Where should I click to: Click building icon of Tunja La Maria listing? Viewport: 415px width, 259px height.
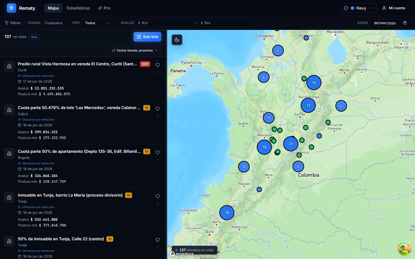pos(9,197)
